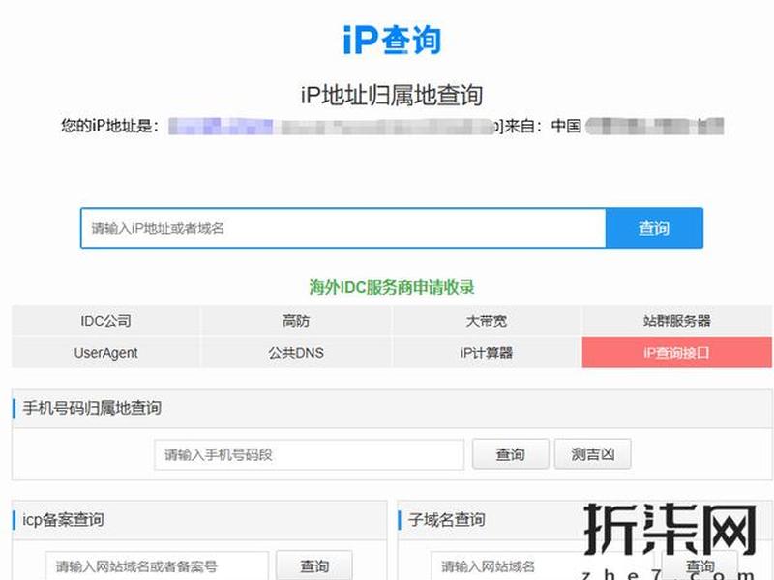Open the 海外IDC服务商申请收录 link
Viewport: 774px width, 580px height.
392,287
